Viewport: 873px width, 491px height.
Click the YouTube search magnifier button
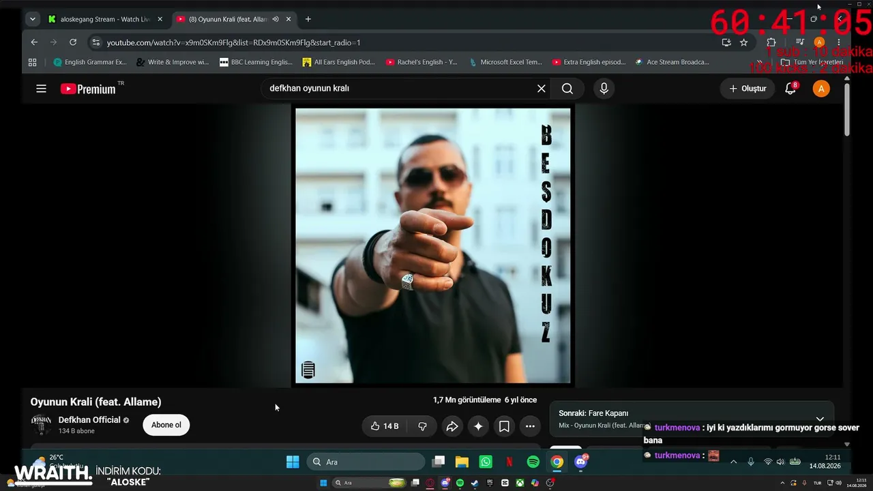pos(567,89)
